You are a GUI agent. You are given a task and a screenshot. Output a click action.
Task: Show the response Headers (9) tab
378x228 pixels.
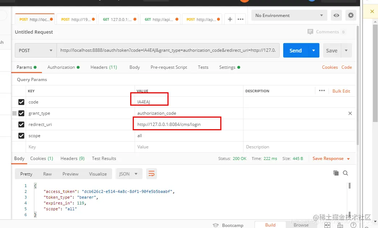pos(72,159)
